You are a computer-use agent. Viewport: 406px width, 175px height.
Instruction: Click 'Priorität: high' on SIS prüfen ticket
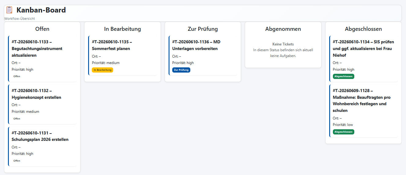coord(344,70)
